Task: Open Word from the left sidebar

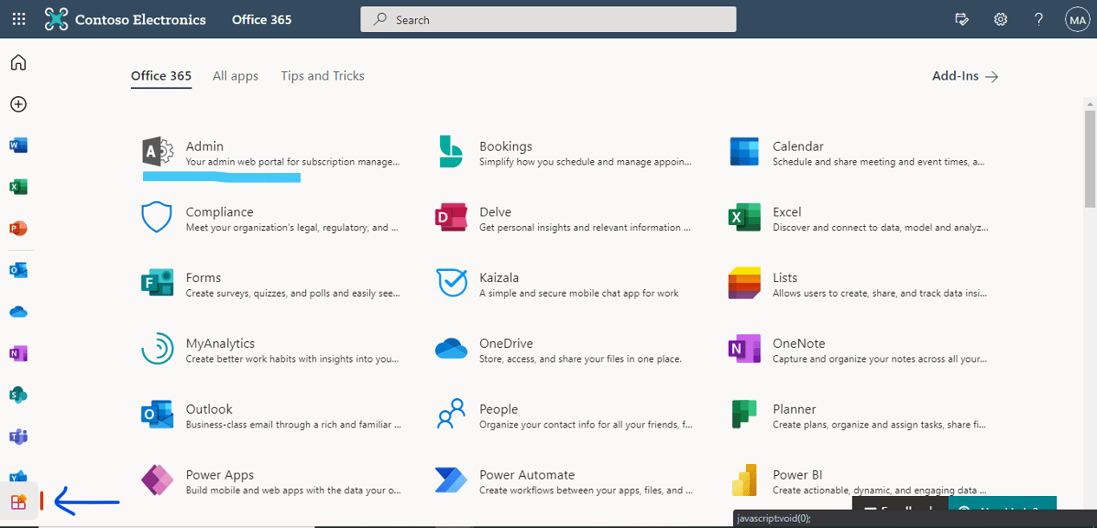Action: (x=18, y=145)
